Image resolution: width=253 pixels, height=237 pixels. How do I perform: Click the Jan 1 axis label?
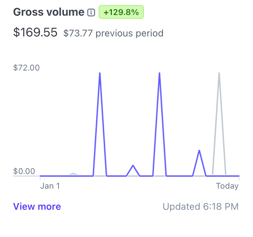(50, 186)
